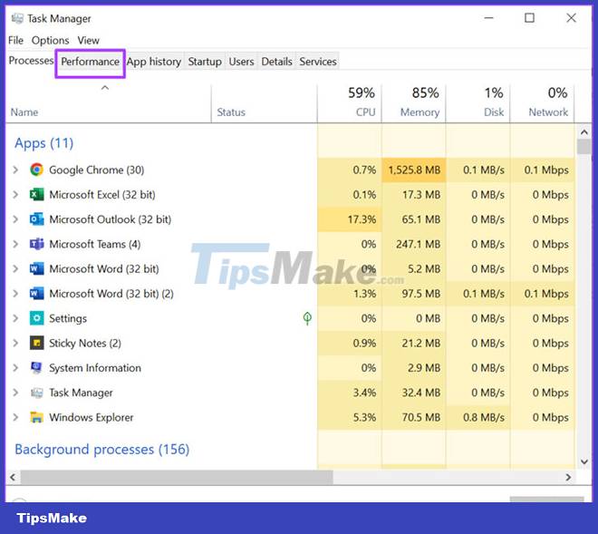Sort by the 0% Network column
The image size is (598, 534).
(542, 103)
